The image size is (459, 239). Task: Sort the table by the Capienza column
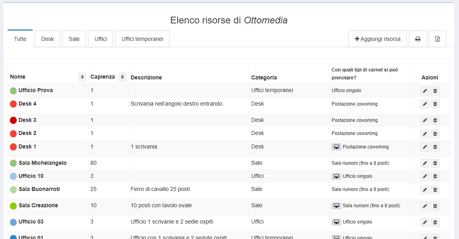[x=122, y=77]
